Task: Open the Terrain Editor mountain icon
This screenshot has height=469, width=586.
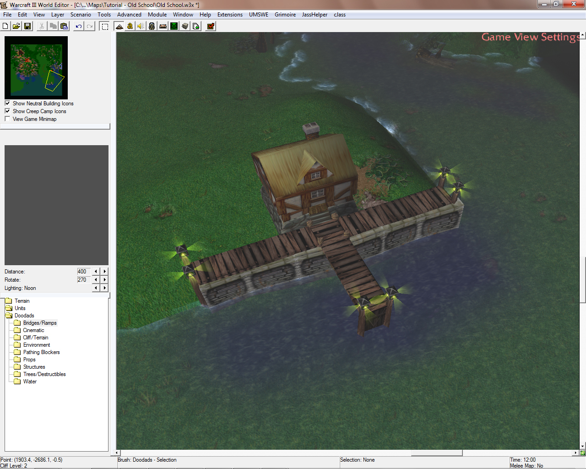Action: (119, 26)
